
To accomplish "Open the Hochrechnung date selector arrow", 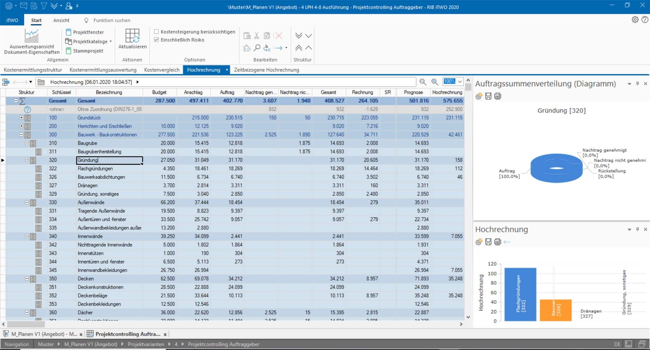I will pos(137,82).
